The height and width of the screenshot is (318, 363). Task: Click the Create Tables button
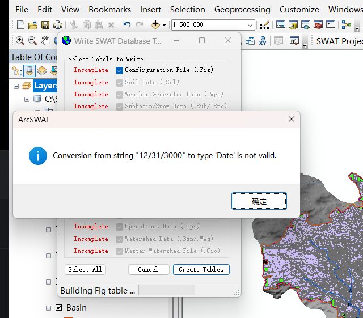coord(201,269)
